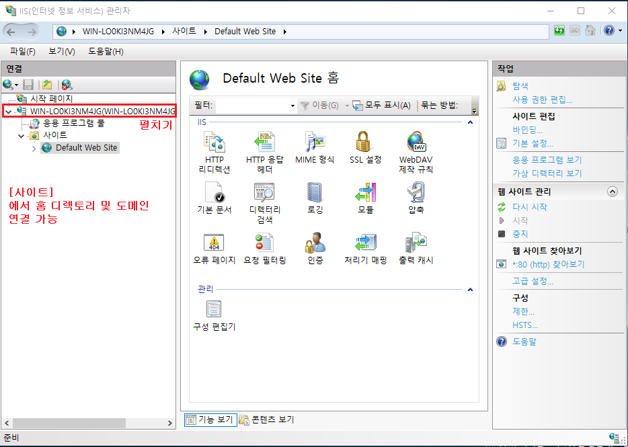Click the 사이트 segment in address bar

coord(184,31)
